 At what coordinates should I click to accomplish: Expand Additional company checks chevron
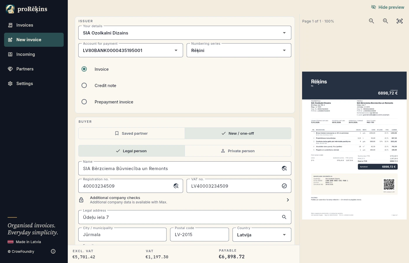[x=288, y=200]
